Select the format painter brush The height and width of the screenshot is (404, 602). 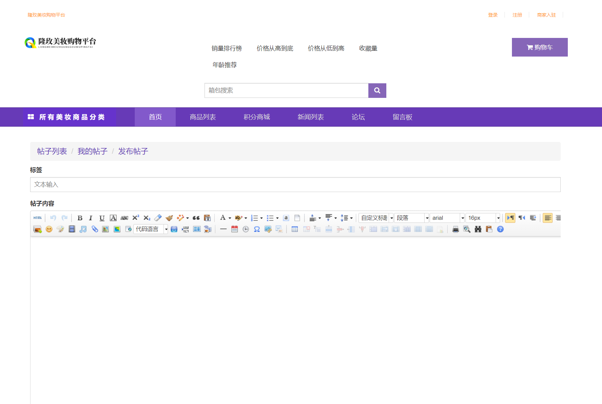(169, 218)
